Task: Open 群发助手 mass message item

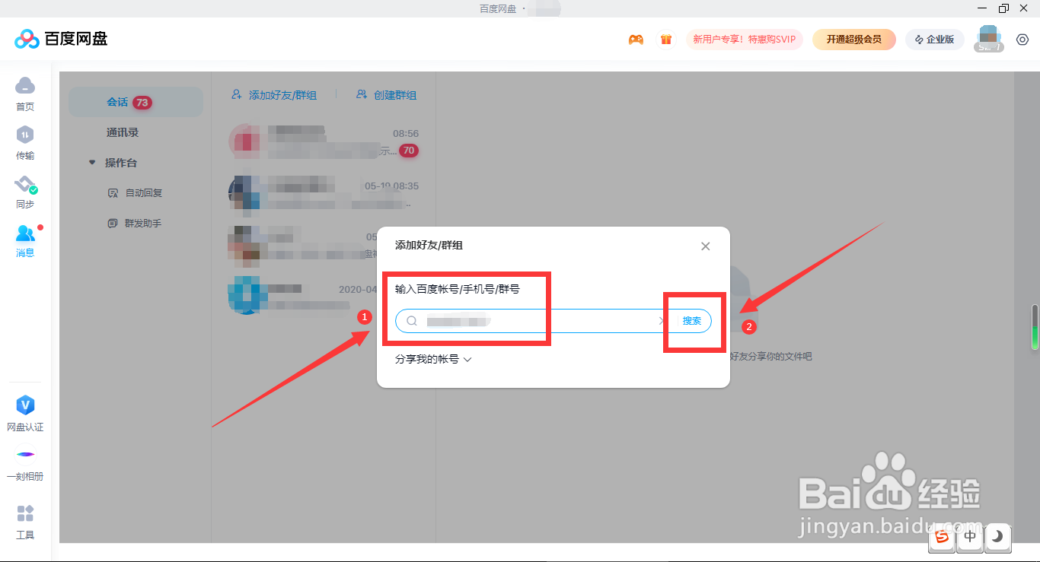Action: tap(136, 224)
